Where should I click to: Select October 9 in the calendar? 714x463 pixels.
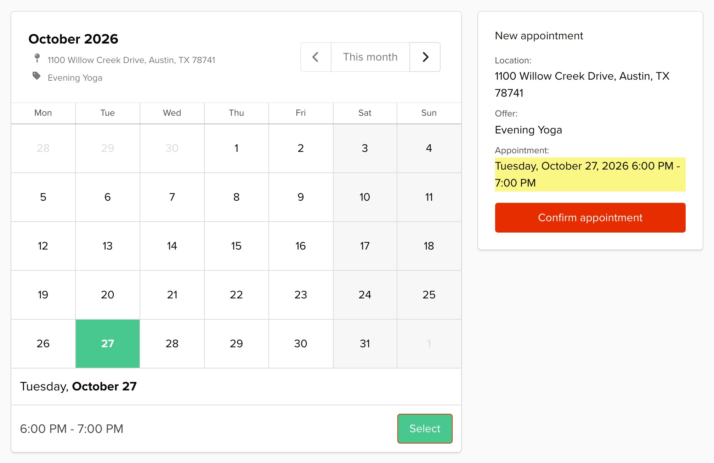301,197
